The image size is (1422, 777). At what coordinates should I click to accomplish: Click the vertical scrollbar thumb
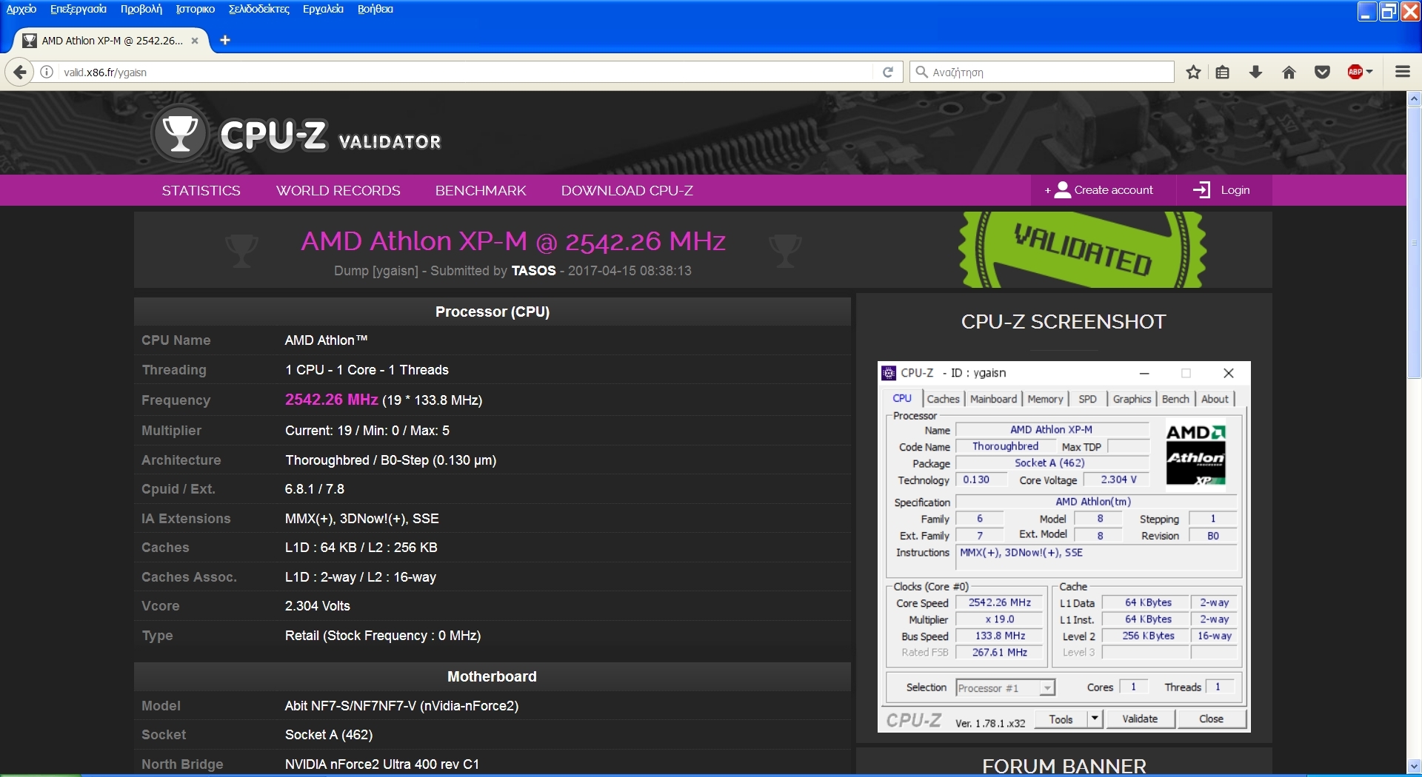pos(1414,243)
